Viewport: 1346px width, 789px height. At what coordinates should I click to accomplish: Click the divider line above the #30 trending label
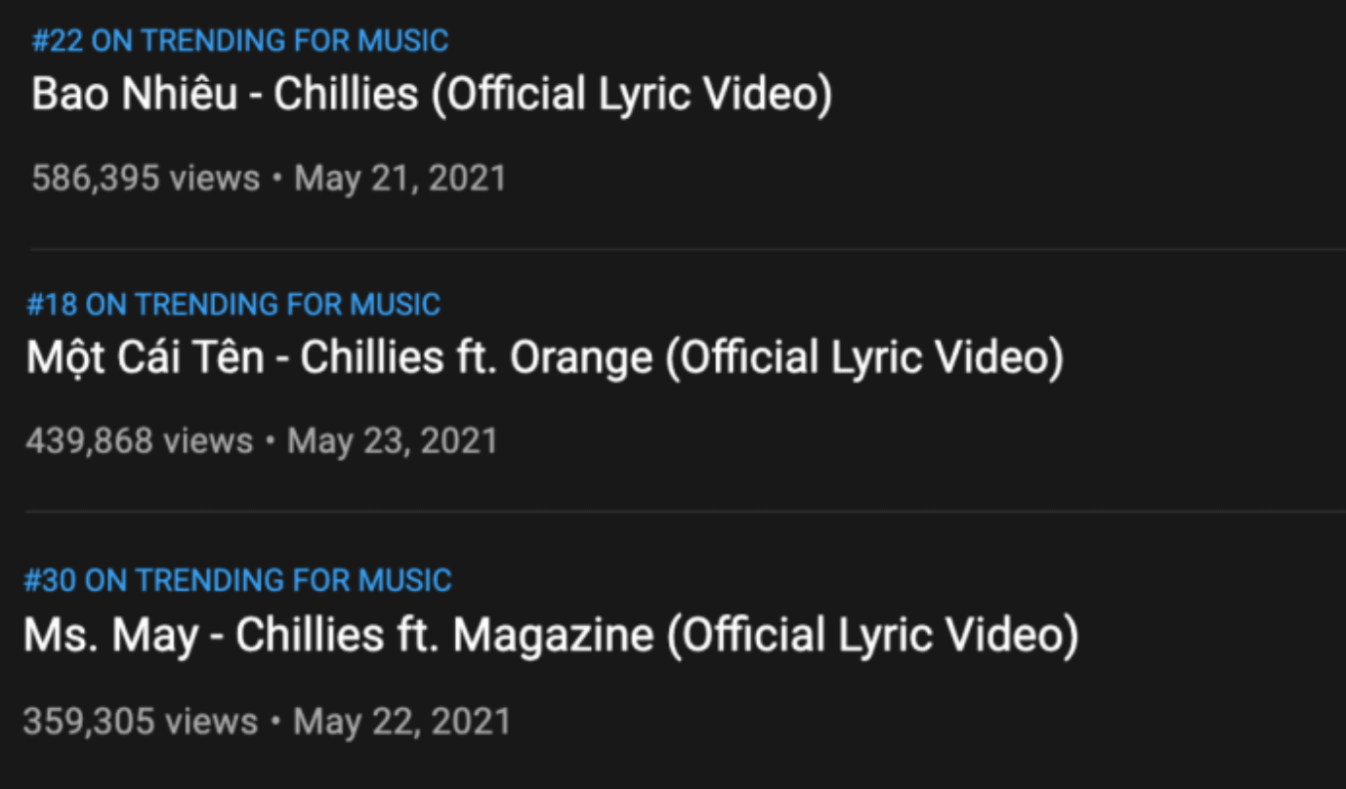[684, 511]
